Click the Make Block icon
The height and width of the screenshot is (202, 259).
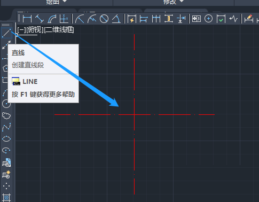point(6,174)
